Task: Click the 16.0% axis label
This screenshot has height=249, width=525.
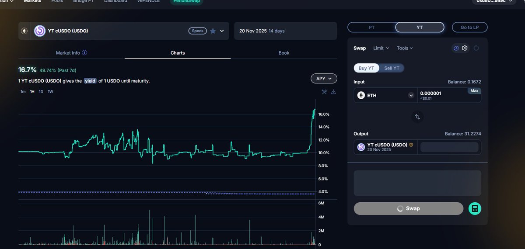Action: [x=324, y=114]
